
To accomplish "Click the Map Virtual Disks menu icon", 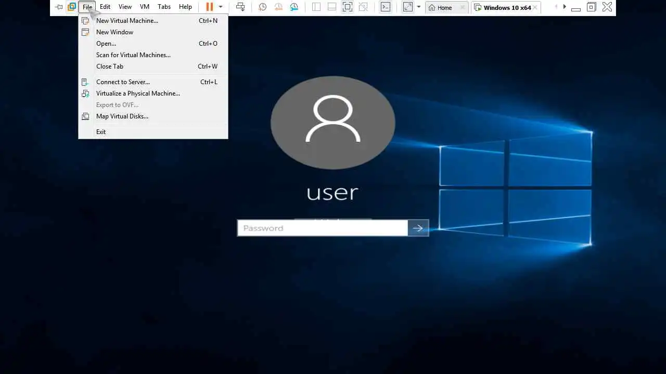I will [x=85, y=116].
